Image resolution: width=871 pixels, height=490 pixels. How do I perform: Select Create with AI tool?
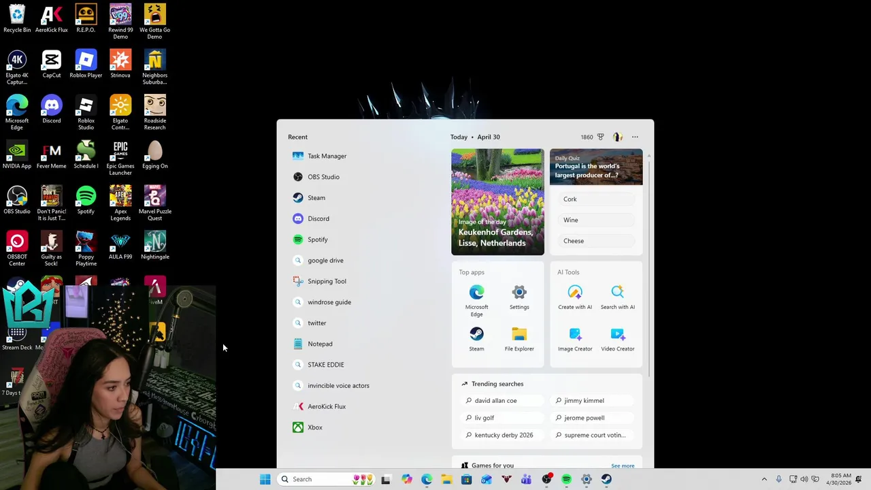tap(575, 297)
